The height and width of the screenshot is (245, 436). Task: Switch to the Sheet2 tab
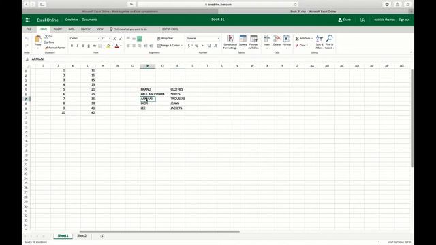coord(82,236)
